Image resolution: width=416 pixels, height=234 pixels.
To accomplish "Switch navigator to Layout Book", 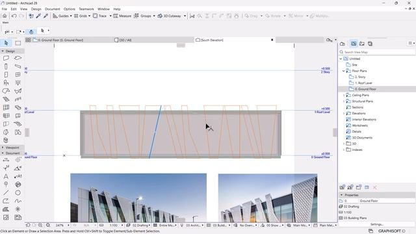I will [362, 44].
